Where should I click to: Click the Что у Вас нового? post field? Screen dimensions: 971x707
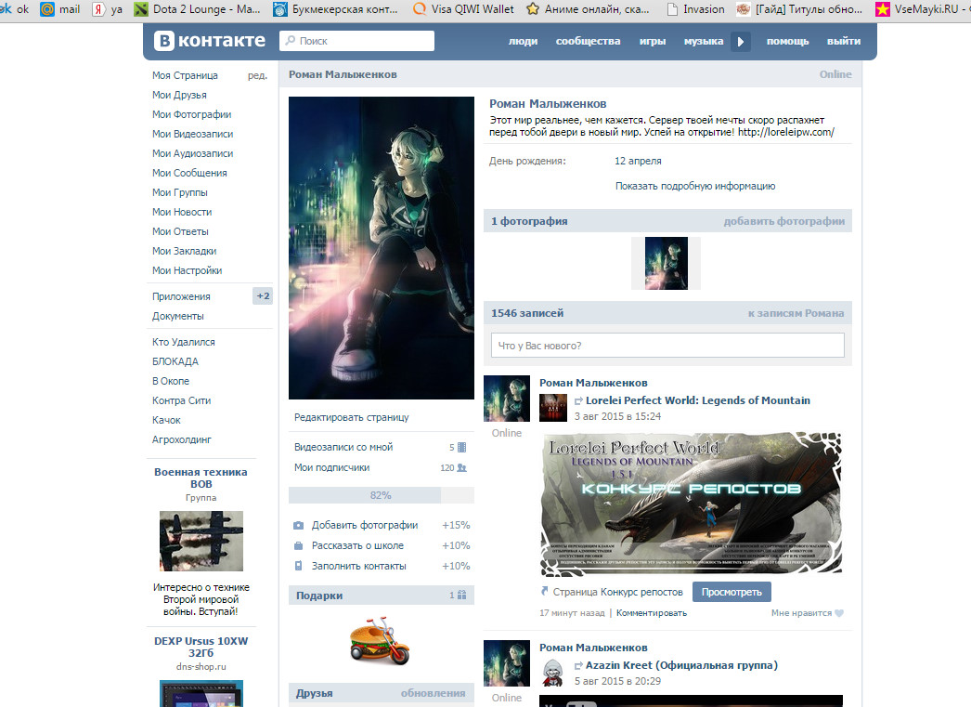667,345
